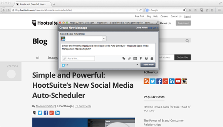
Task: Open About Us menu item
Action: click(165, 23)
